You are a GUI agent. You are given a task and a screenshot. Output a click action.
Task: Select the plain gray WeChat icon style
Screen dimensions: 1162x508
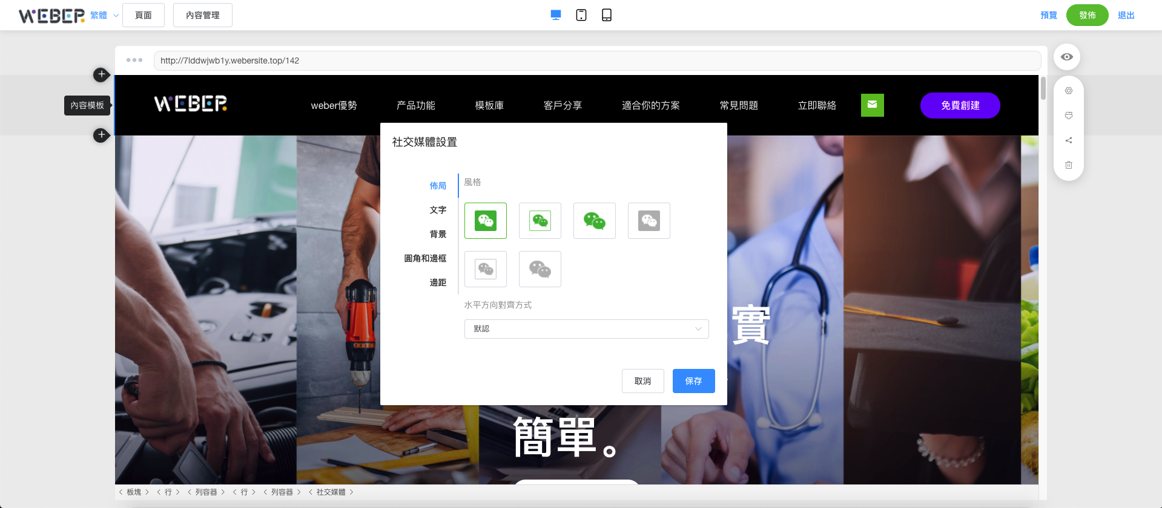[540, 269]
